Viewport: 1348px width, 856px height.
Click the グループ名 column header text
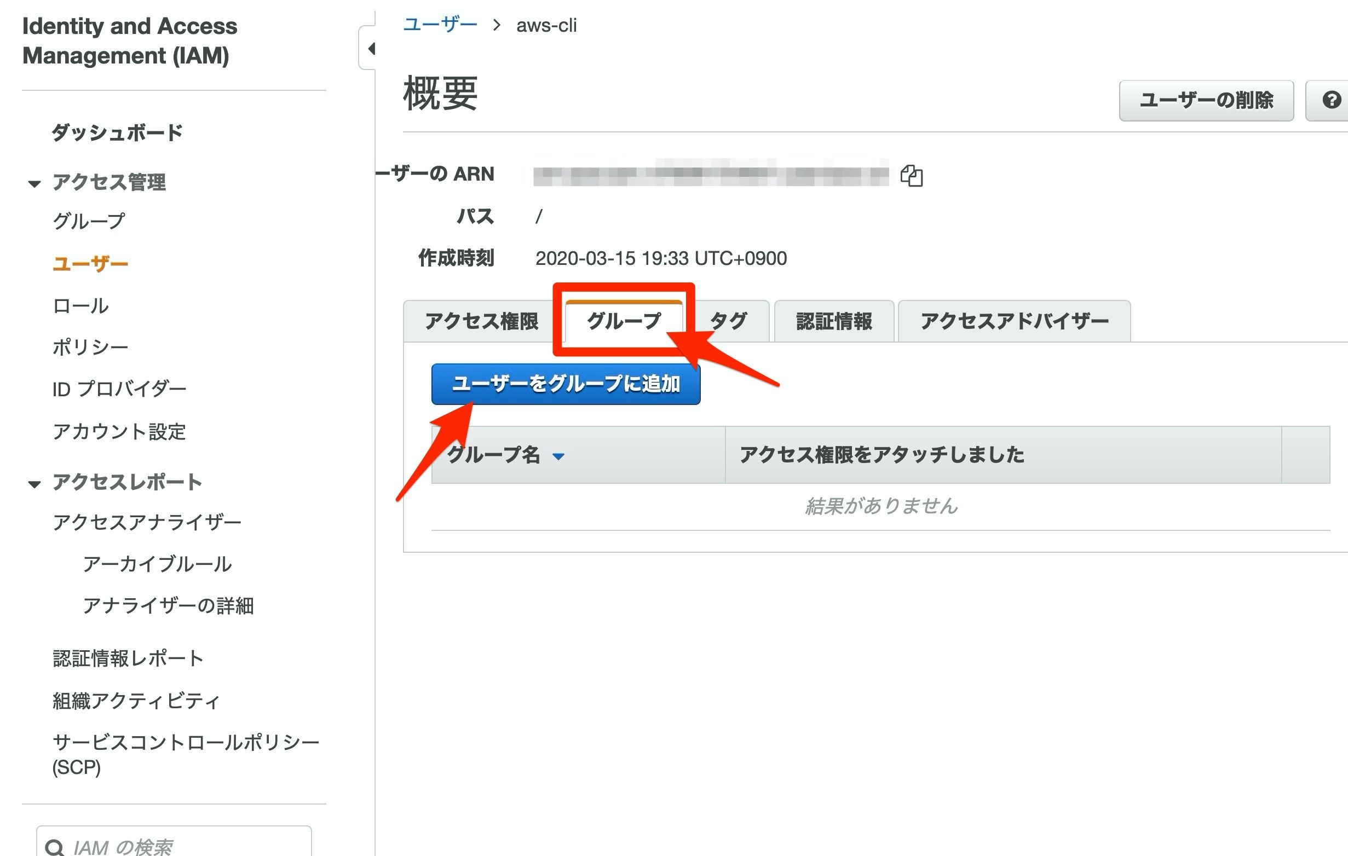(x=493, y=454)
